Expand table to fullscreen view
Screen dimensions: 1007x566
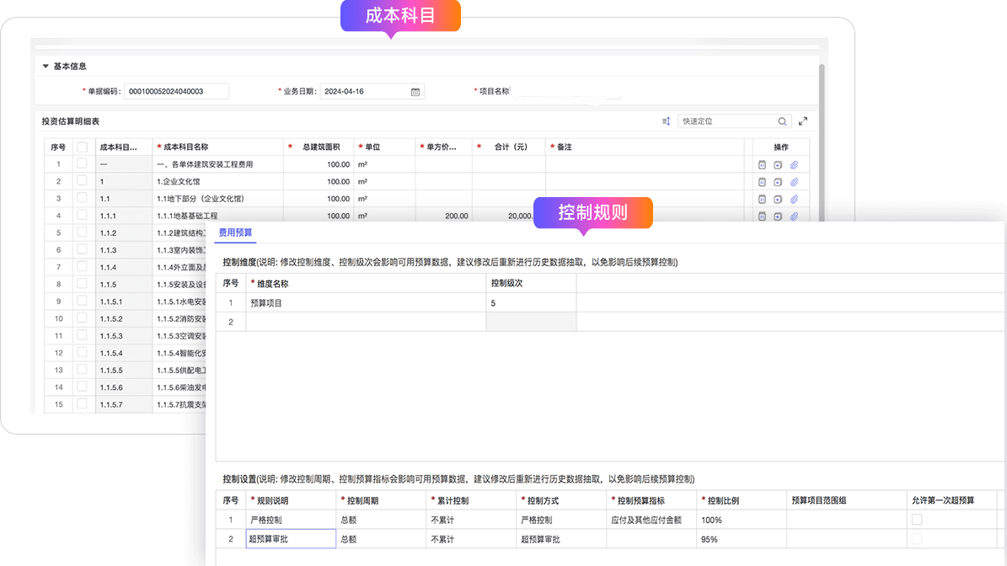[803, 121]
